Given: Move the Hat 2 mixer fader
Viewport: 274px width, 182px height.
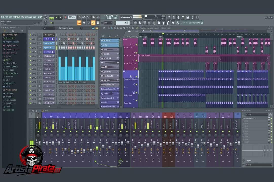Looking at the screenshot, I should click(97, 148).
